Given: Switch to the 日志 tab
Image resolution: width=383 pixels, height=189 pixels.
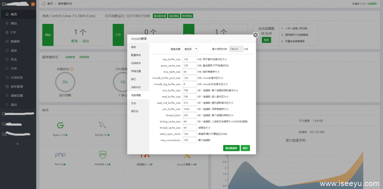Looking at the screenshot, I should [138, 103].
